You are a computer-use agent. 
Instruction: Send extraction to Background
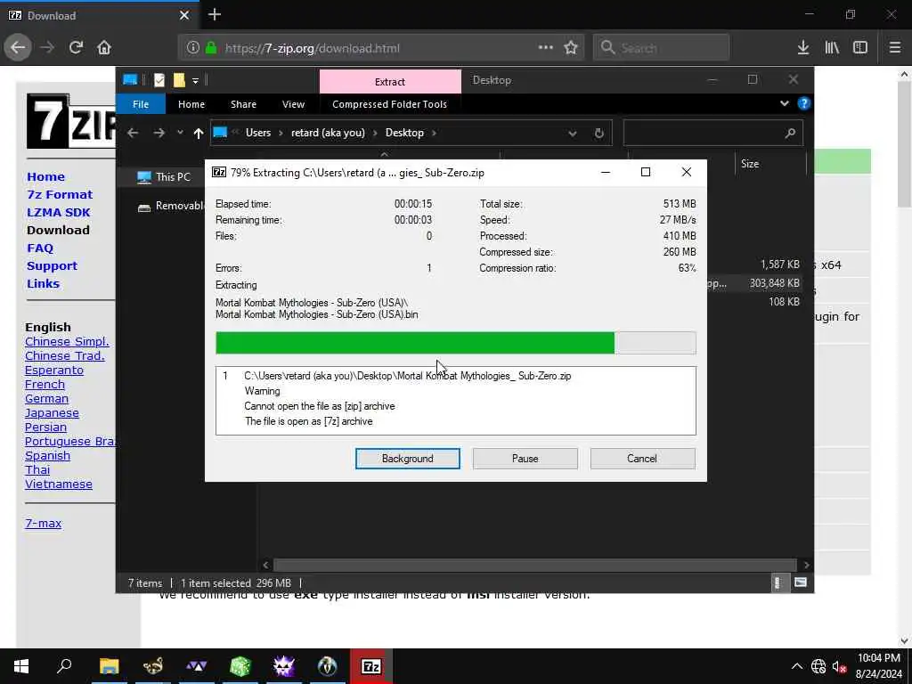click(408, 459)
